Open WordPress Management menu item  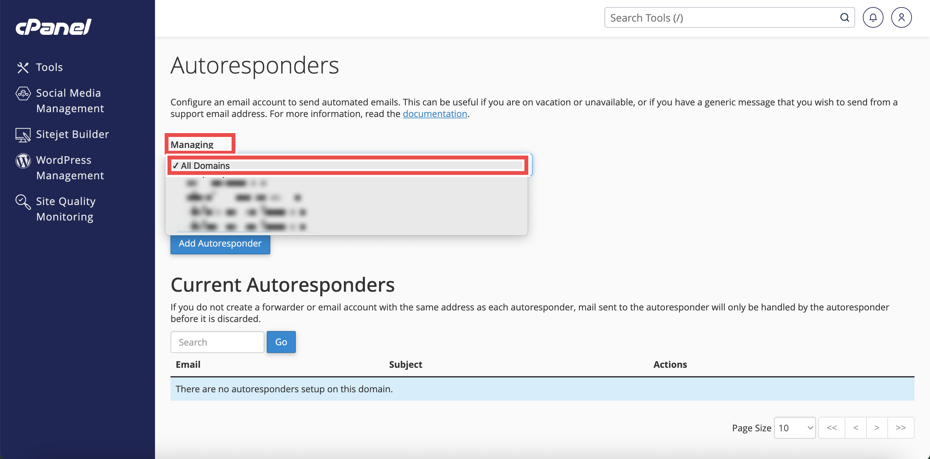(70, 168)
